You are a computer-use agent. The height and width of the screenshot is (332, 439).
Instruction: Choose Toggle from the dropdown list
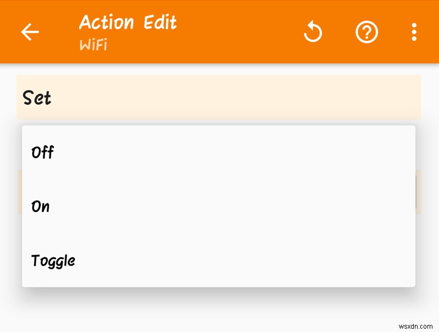53,261
